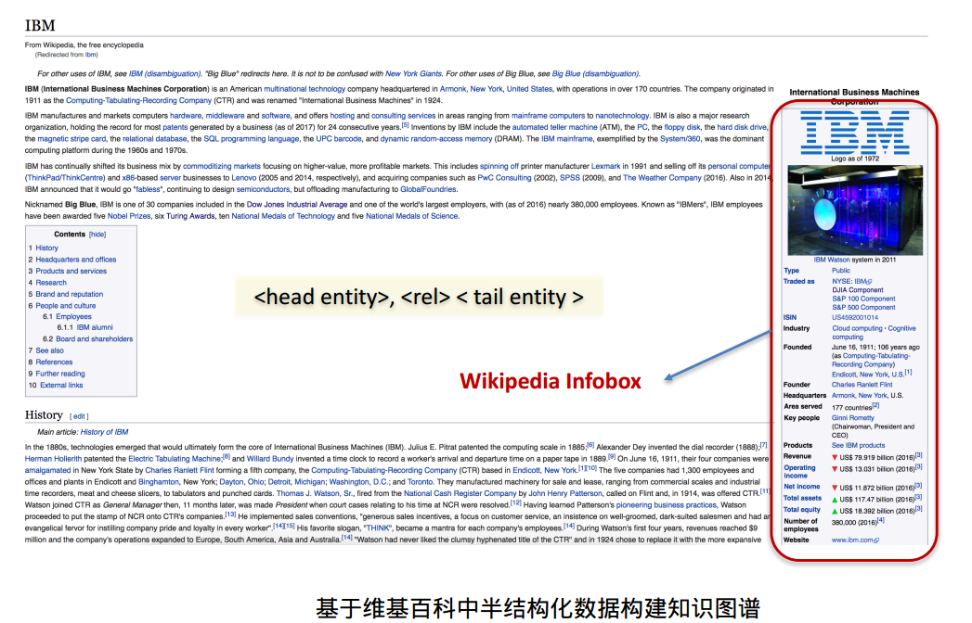Jump to subsection 6.1 'Employees'
Screen dimensions: 972x623
[x=73, y=316]
